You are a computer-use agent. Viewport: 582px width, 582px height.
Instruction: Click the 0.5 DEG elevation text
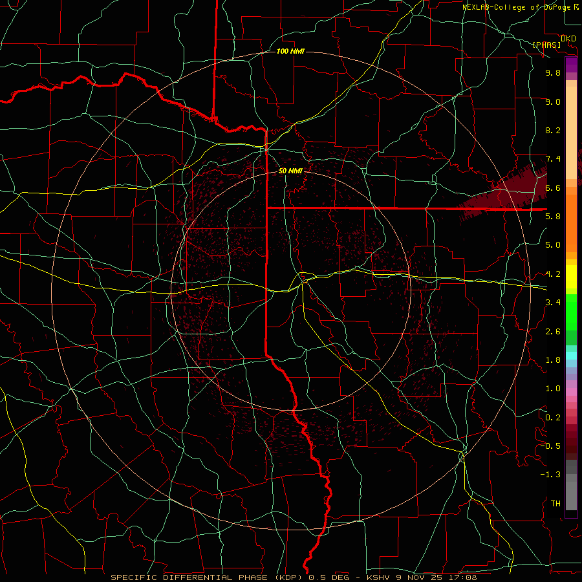[x=329, y=577]
